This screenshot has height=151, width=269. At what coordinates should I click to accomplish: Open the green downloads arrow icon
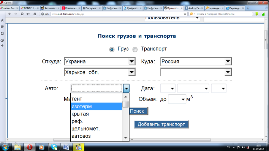pos(256,14)
